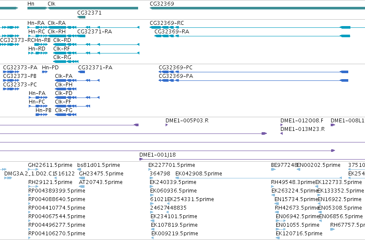Select EST AT20743.5prime
This screenshot has width=365, height=240.
[101, 182]
